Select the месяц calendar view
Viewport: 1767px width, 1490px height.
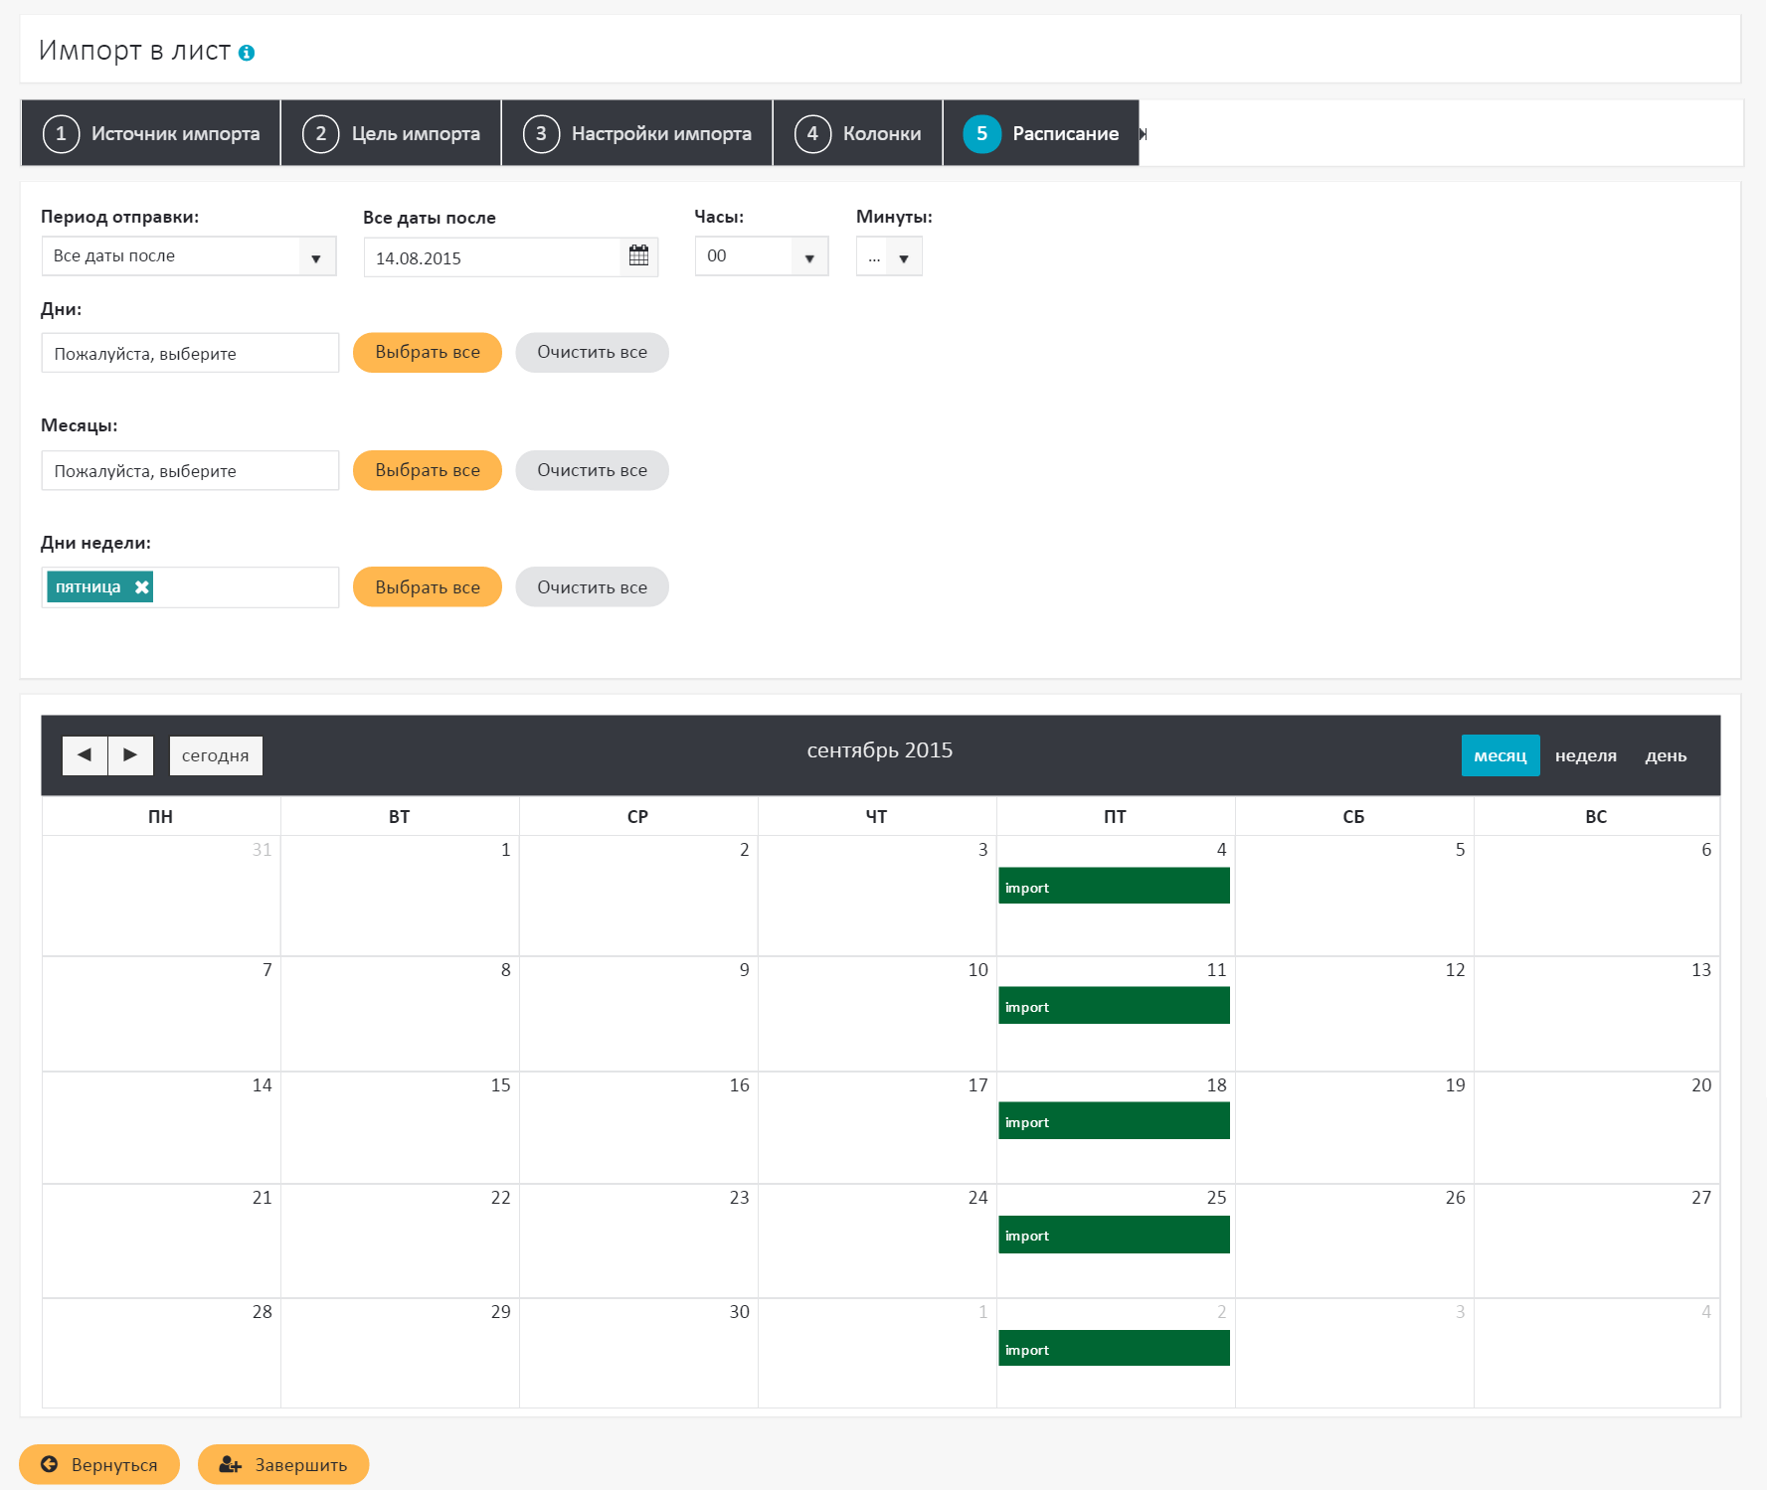point(1500,755)
